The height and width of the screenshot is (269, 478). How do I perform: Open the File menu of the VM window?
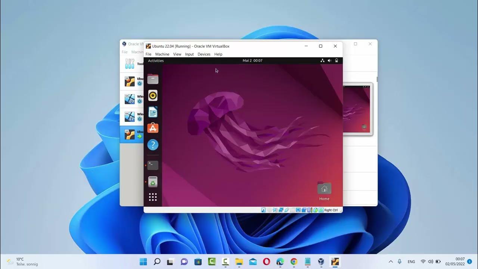point(148,54)
